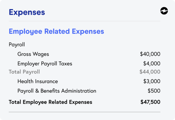Click the divider line below the Expenses heading
175x120 pixels.
click(85, 21)
